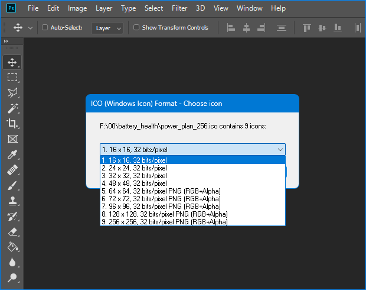Open the Image menu
This screenshot has width=366, height=290.
coord(77,8)
